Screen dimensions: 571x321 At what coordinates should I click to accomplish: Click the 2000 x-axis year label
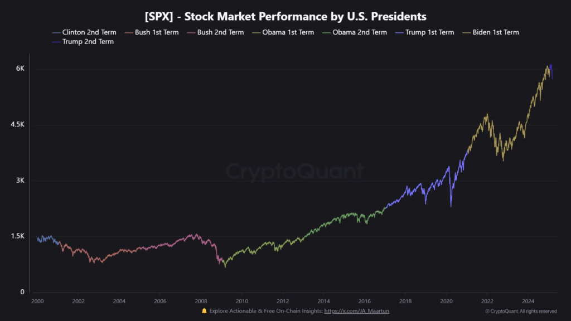[x=37, y=301]
